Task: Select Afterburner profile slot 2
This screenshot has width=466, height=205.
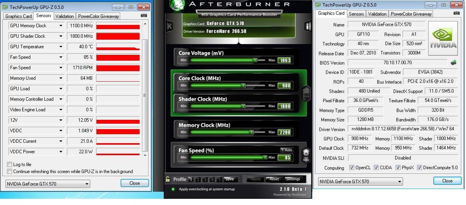Action: [198, 179]
